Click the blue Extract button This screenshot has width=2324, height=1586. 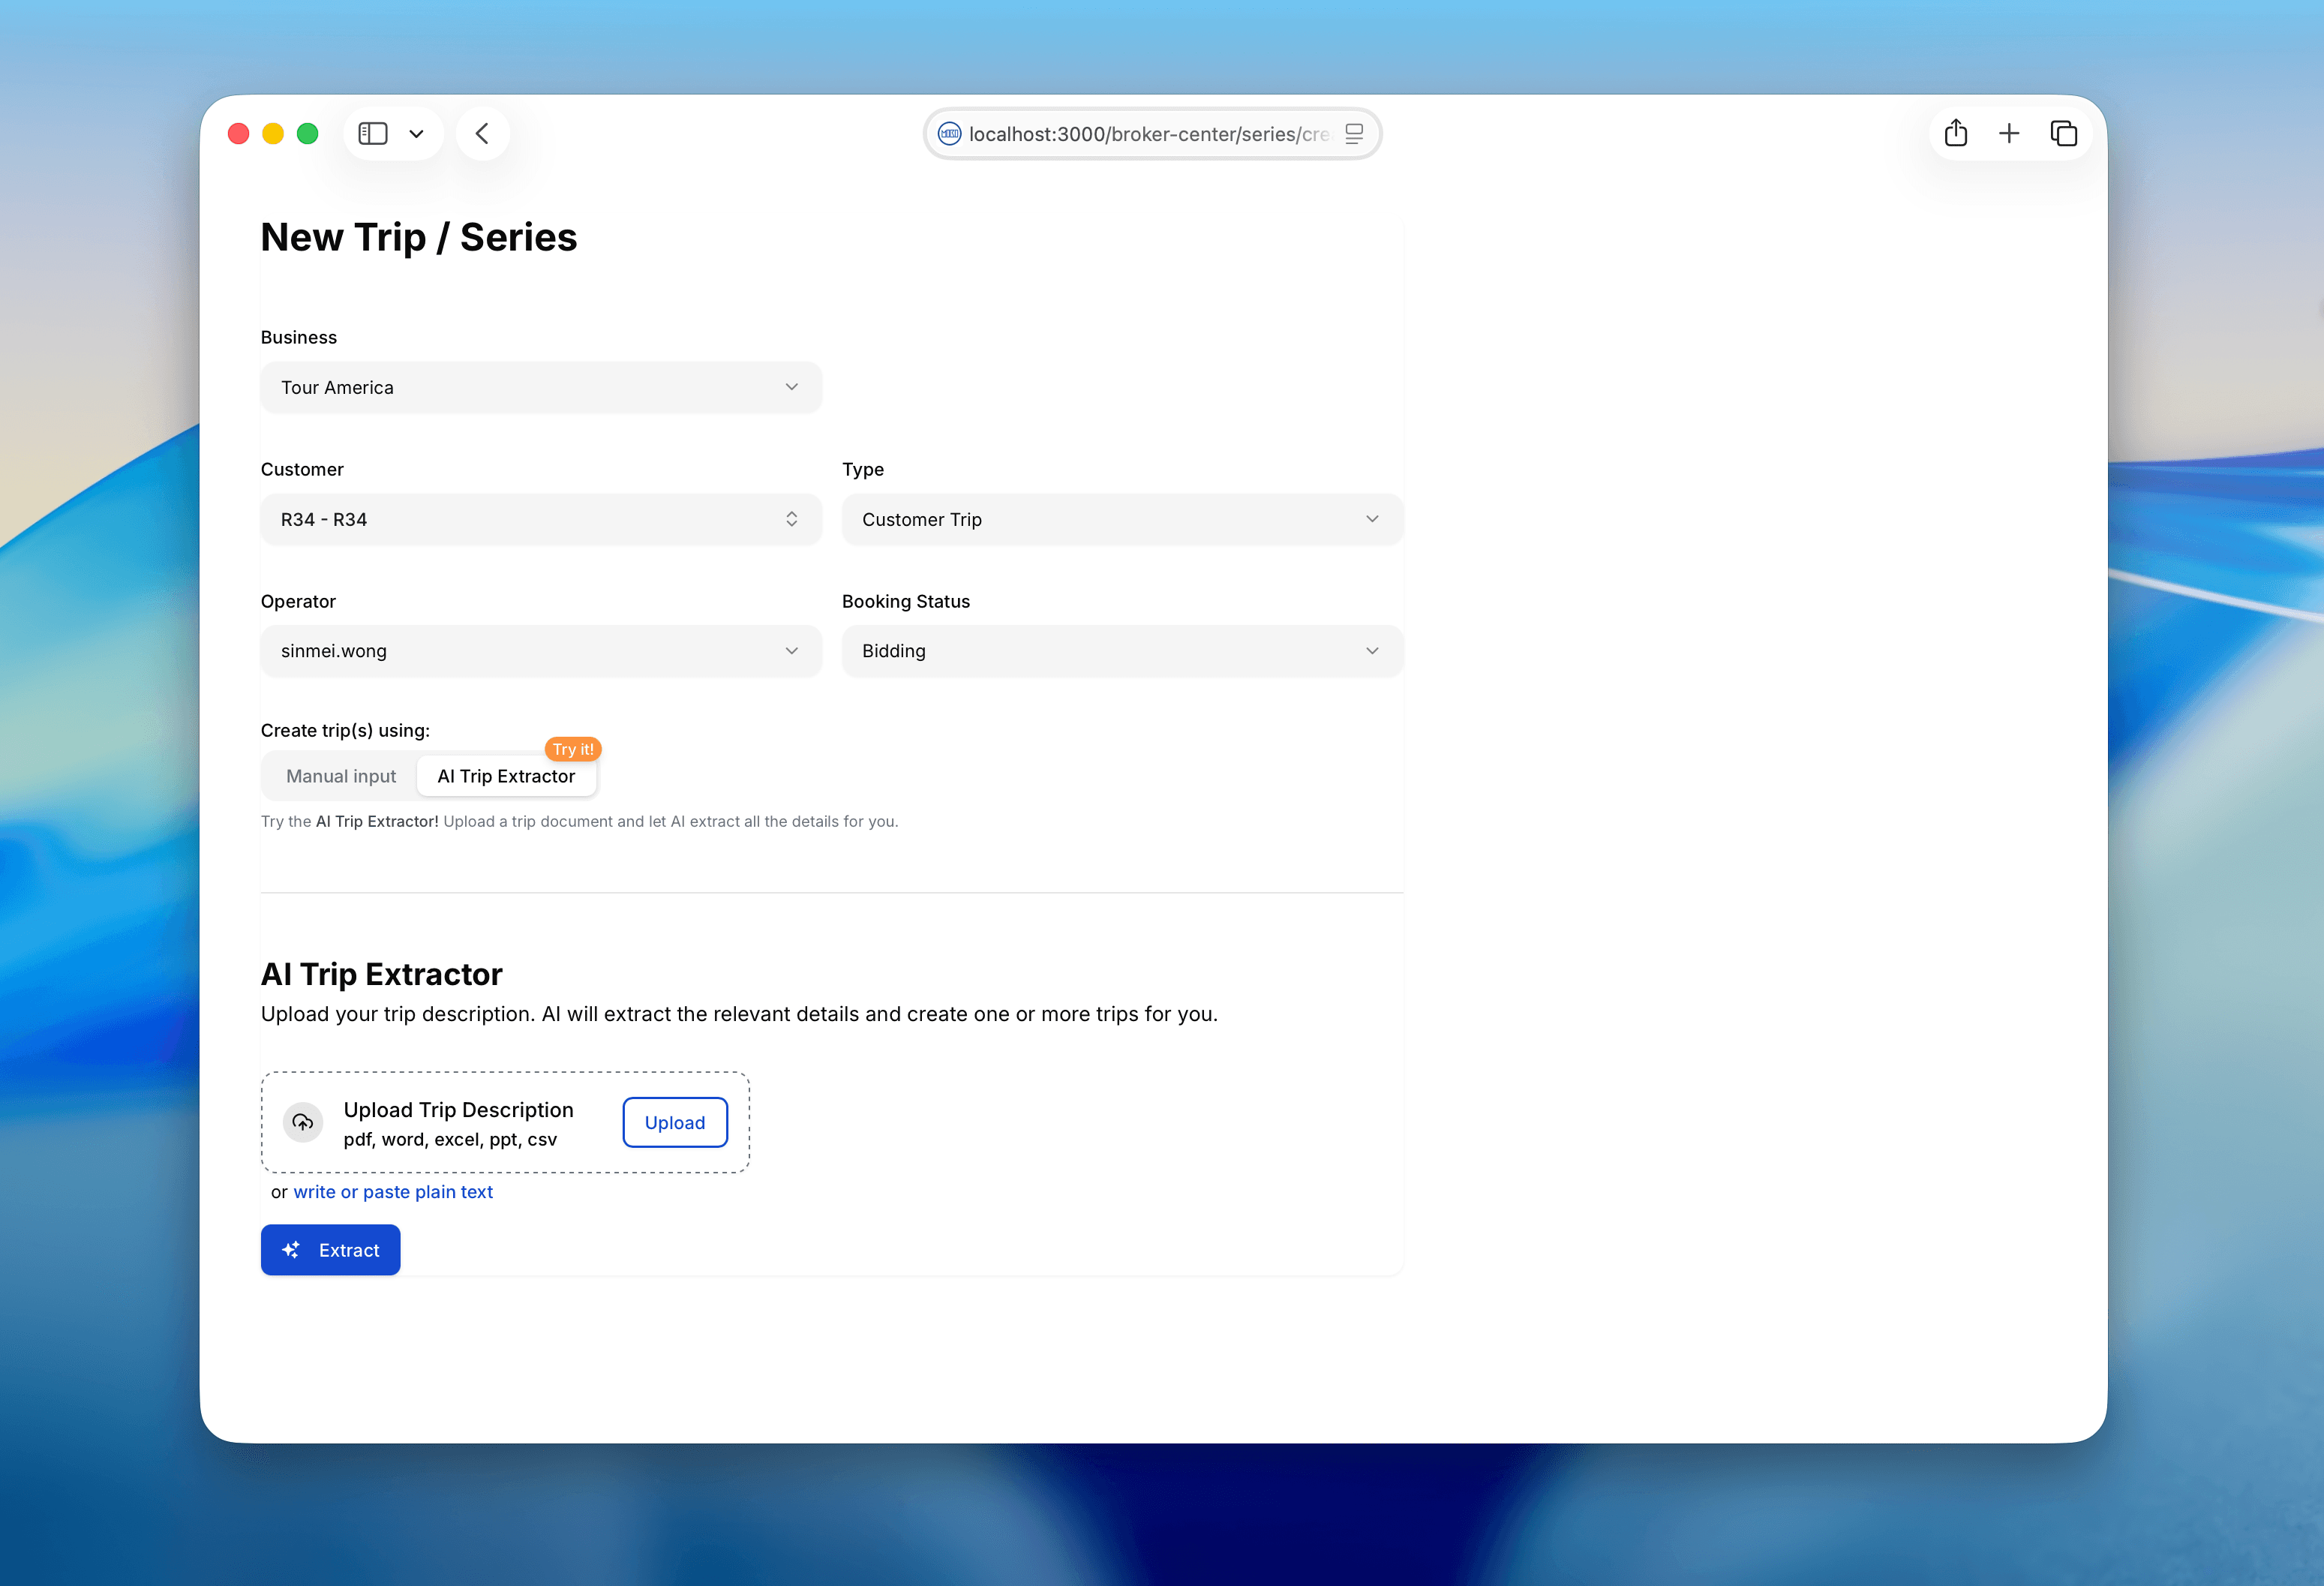[330, 1250]
